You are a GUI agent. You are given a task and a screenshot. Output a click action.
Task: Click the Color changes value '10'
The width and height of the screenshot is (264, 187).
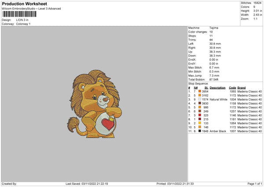pos(211,32)
